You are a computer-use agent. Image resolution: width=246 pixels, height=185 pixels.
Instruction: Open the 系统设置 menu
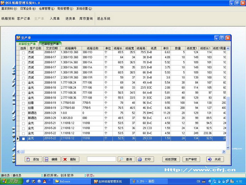(84, 9)
